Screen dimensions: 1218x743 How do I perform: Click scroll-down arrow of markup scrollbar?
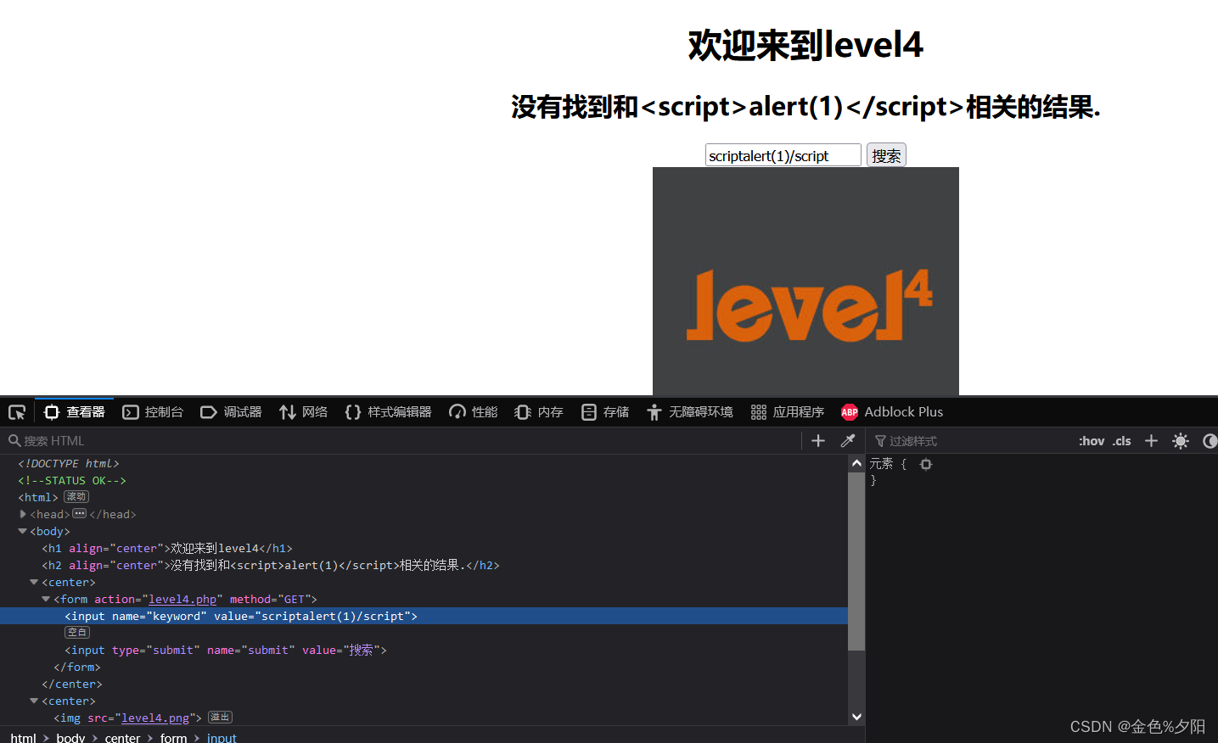point(856,717)
